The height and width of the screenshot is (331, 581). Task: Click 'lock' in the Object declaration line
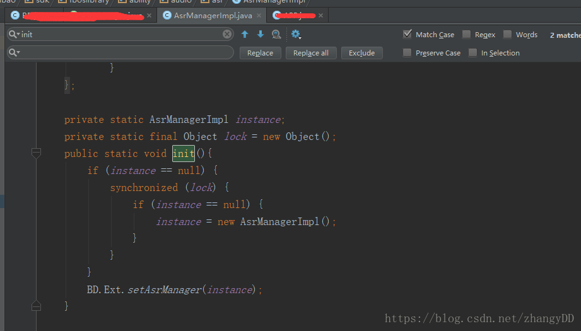(x=235, y=136)
